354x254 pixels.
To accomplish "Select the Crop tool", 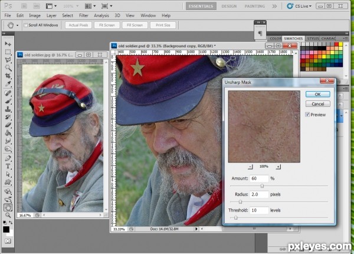I will pos(8,76).
